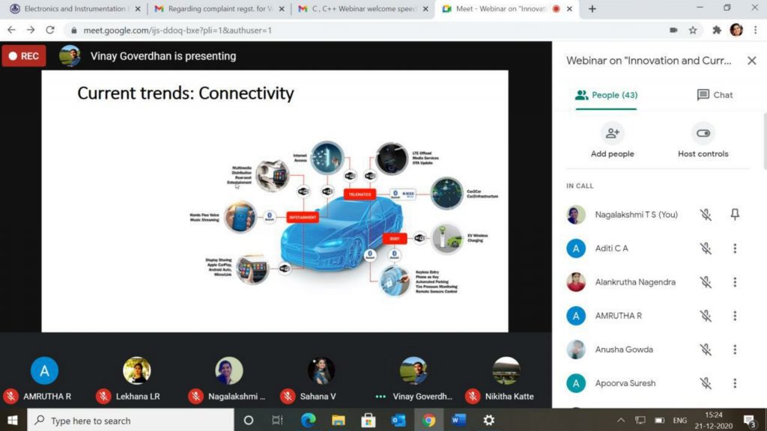Mute Alankrutha Nagendra's microphone
Screen dimensions: 767x431
coord(706,282)
